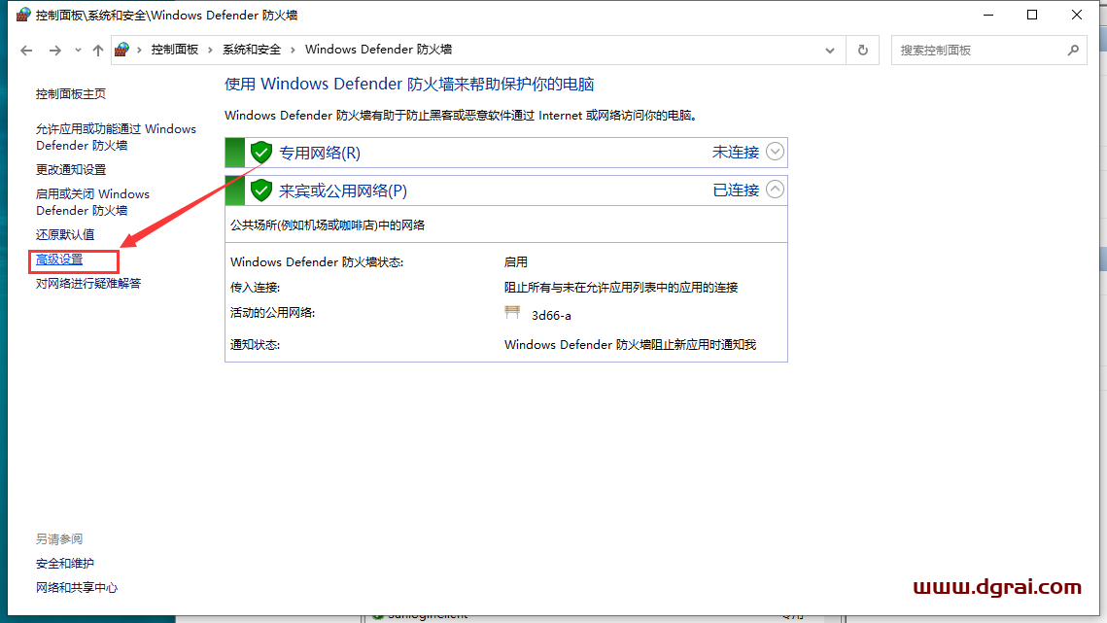Close the firewall control panel window
The width and height of the screenshot is (1107, 623).
(x=1077, y=15)
